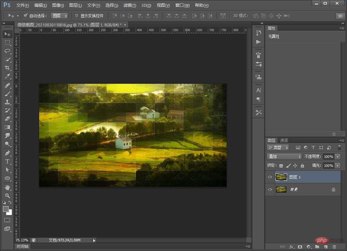Image resolution: width=347 pixels, height=251 pixels.
Task: Open the Properties panel options menu
Action: click(342, 28)
